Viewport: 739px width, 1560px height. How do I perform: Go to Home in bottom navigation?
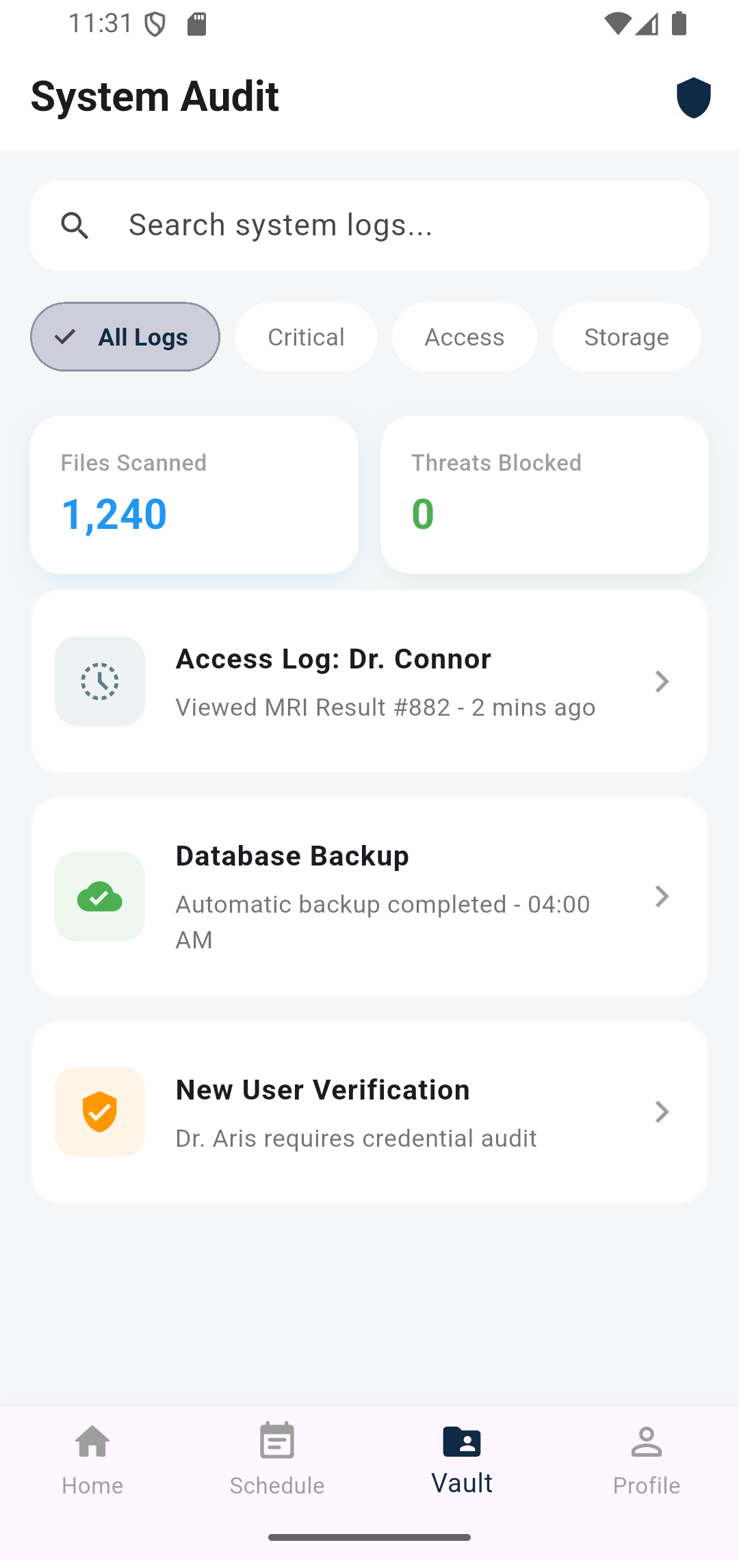point(92,1459)
